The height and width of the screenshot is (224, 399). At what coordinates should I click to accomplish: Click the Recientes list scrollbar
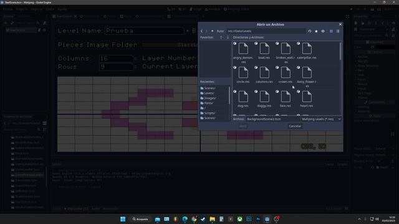(229, 95)
